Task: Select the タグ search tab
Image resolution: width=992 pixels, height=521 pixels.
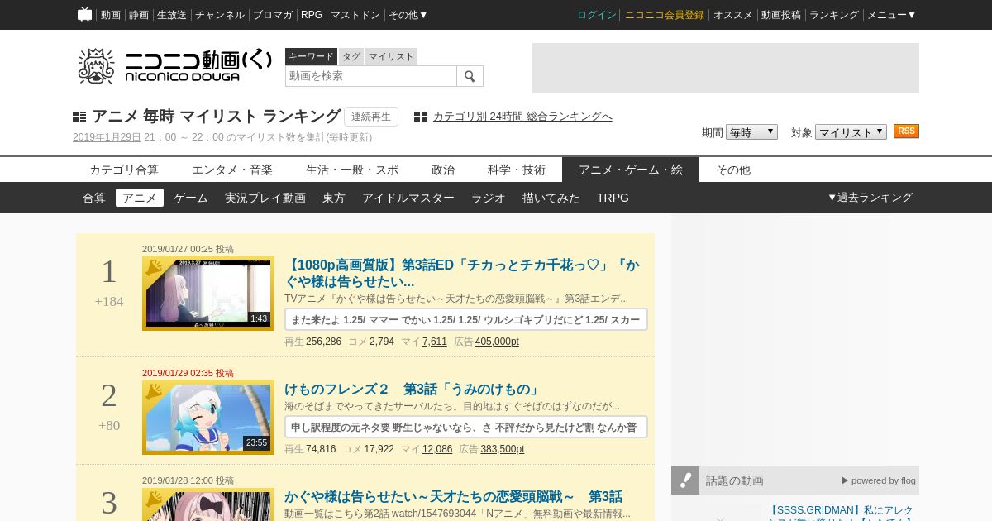Action: coord(351,56)
